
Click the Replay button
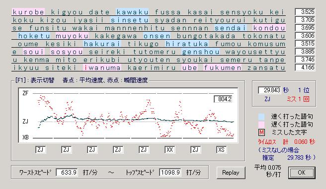(x=231, y=173)
